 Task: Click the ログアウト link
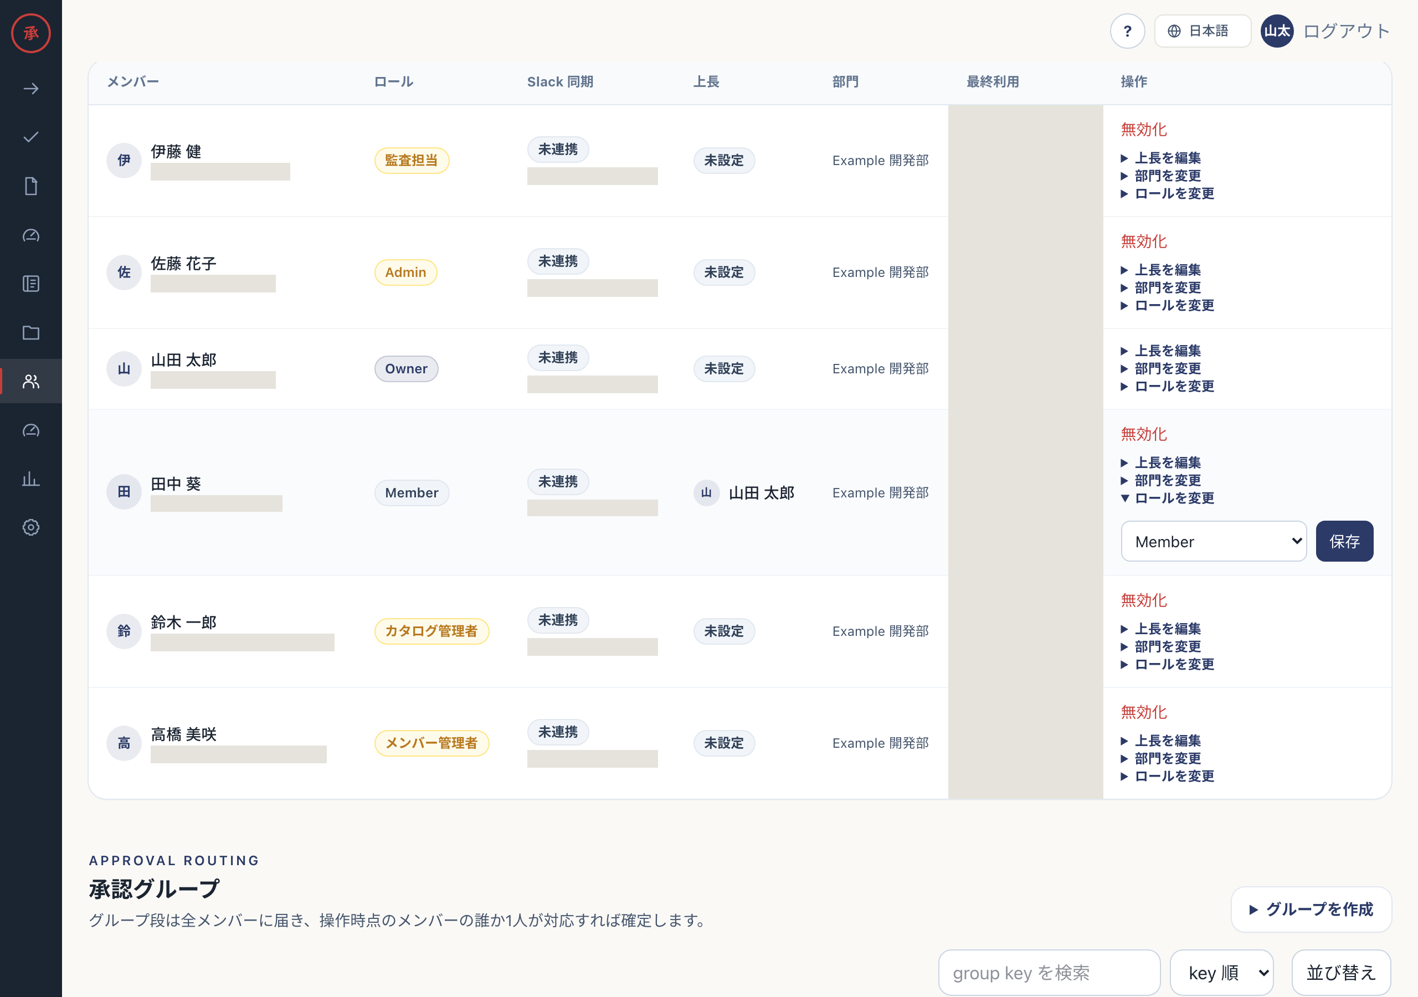tap(1347, 31)
